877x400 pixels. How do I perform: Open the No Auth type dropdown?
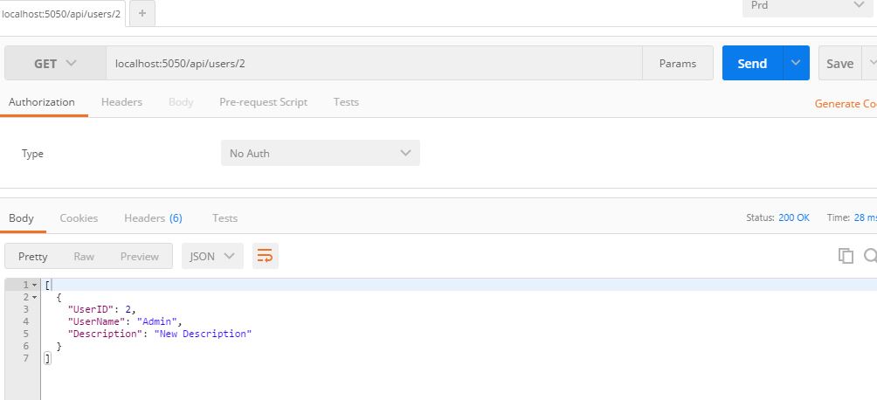point(320,153)
